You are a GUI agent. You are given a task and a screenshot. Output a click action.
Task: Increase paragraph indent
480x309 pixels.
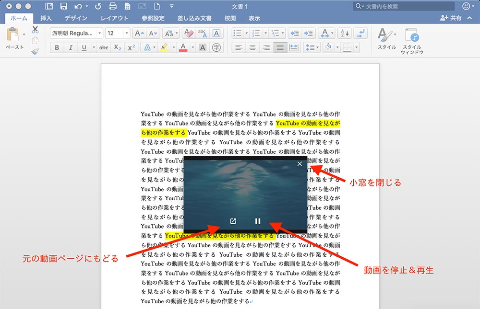pos(308,34)
